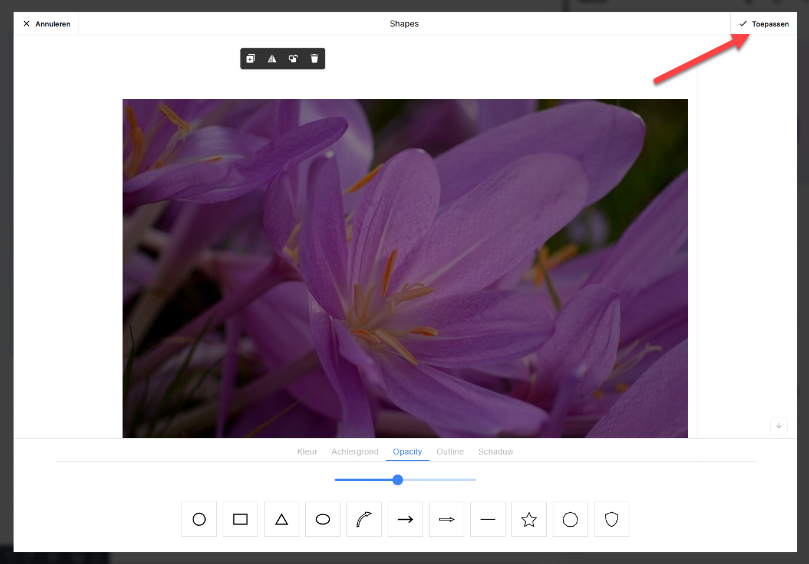Choose the outlined double-line arrow shape
Image resolution: width=809 pixels, height=564 pixels.
447,519
